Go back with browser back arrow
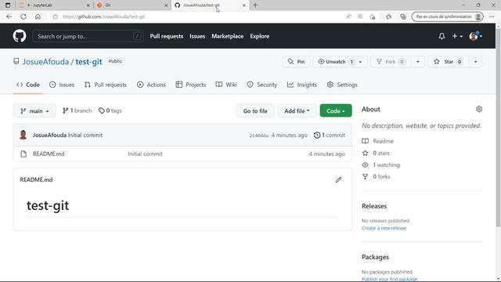 (x=9, y=16)
